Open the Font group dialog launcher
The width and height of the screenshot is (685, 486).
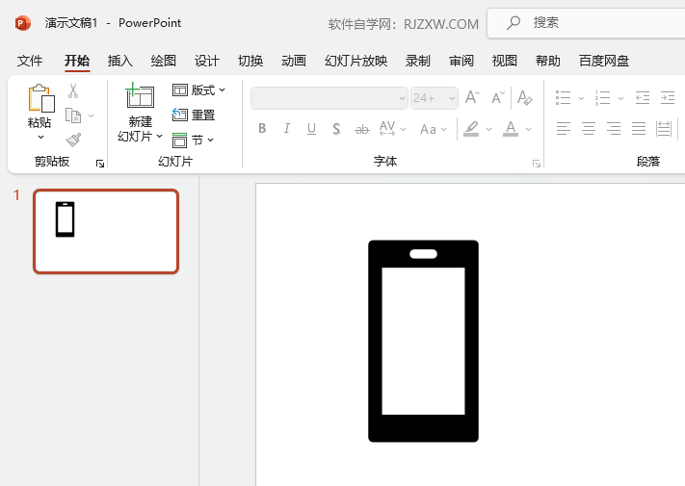tap(537, 164)
